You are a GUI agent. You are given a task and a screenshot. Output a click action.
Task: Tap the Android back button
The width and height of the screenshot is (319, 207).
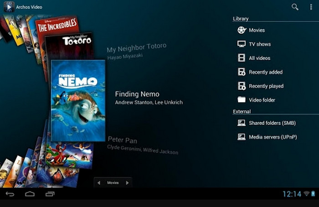pyautogui.click(x=10, y=194)
